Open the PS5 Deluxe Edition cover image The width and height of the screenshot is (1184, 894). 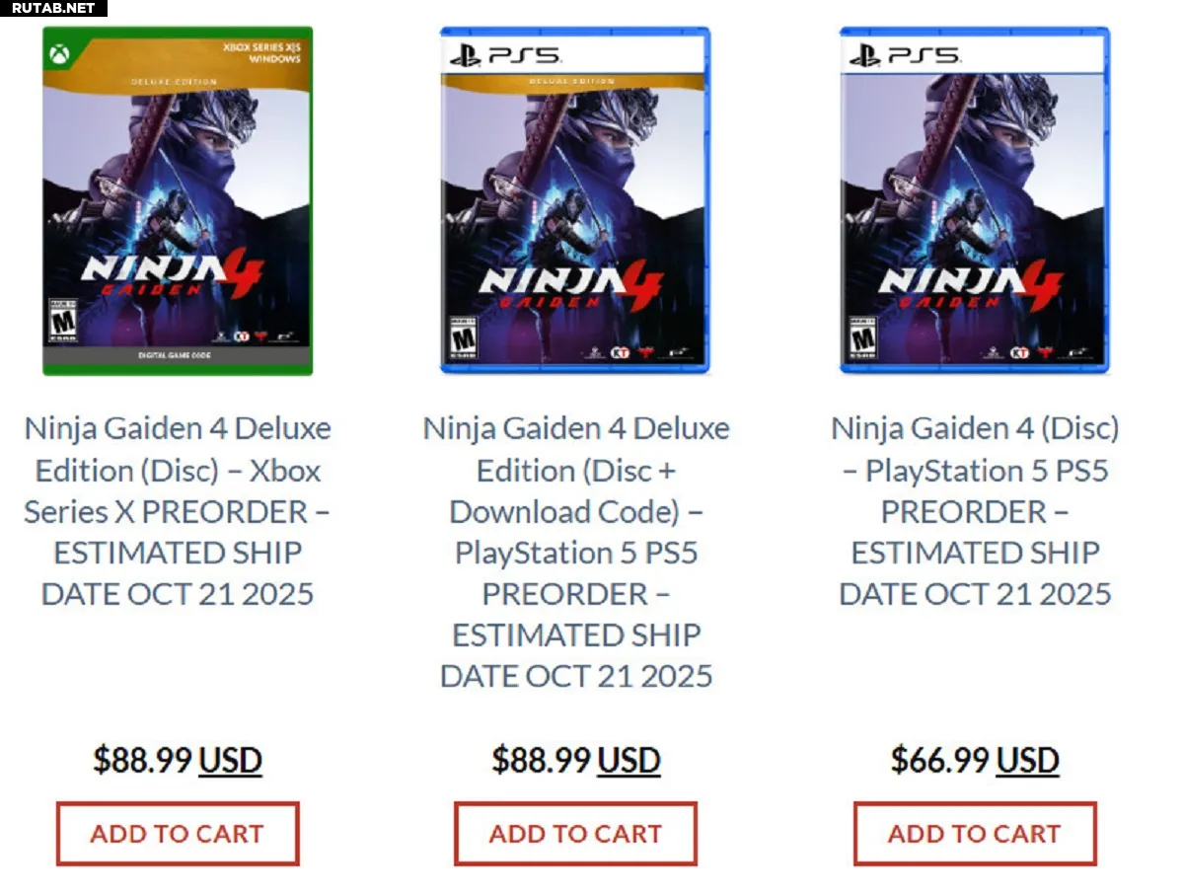(x=575, y=201)
